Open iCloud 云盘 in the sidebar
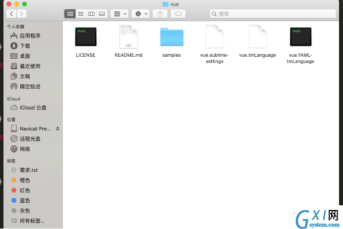The image size is (343, 229). [33, 108]
